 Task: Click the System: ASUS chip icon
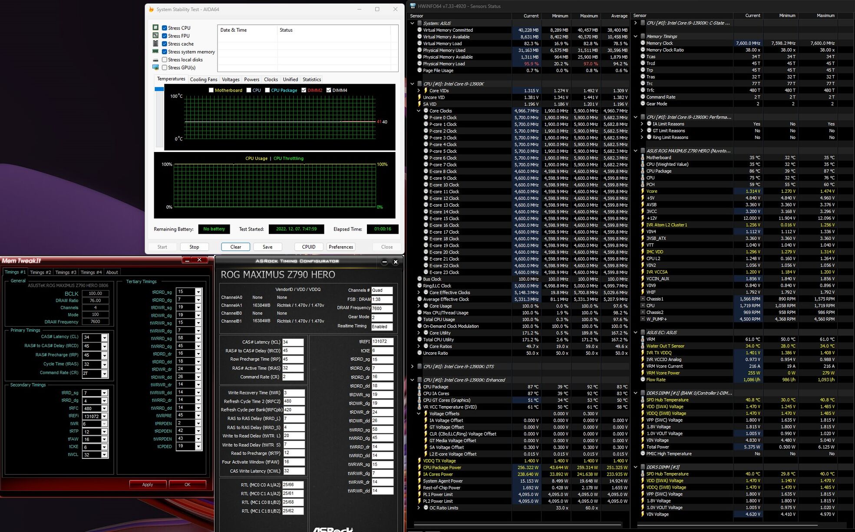[x=419, y=23]
